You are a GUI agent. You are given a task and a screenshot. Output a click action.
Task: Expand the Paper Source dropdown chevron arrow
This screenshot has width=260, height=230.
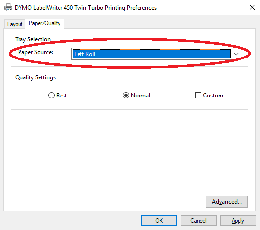[236, 54]
